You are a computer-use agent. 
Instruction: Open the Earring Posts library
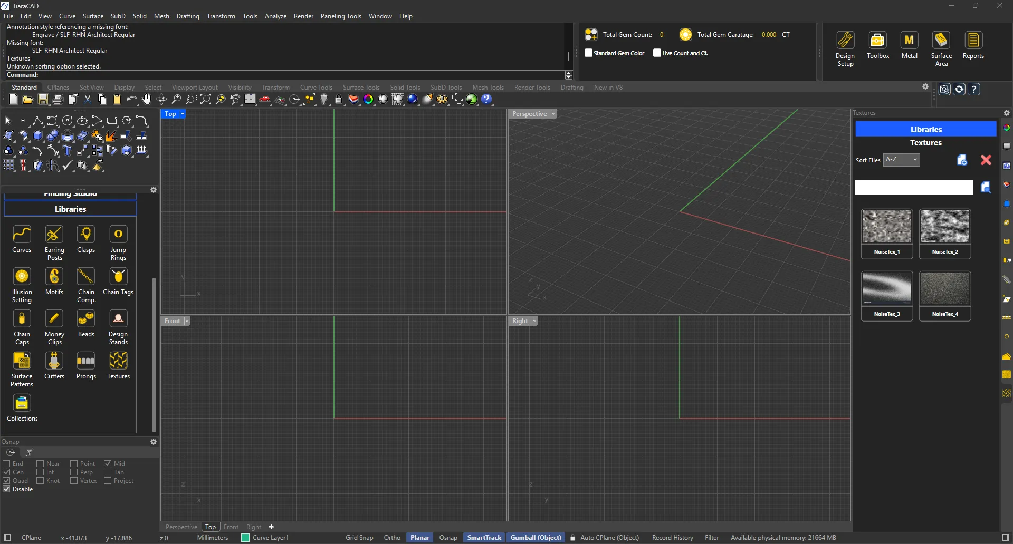click(54, 235)
